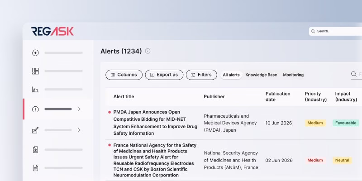
Task: Open the Export as menu
Action: 164,75
